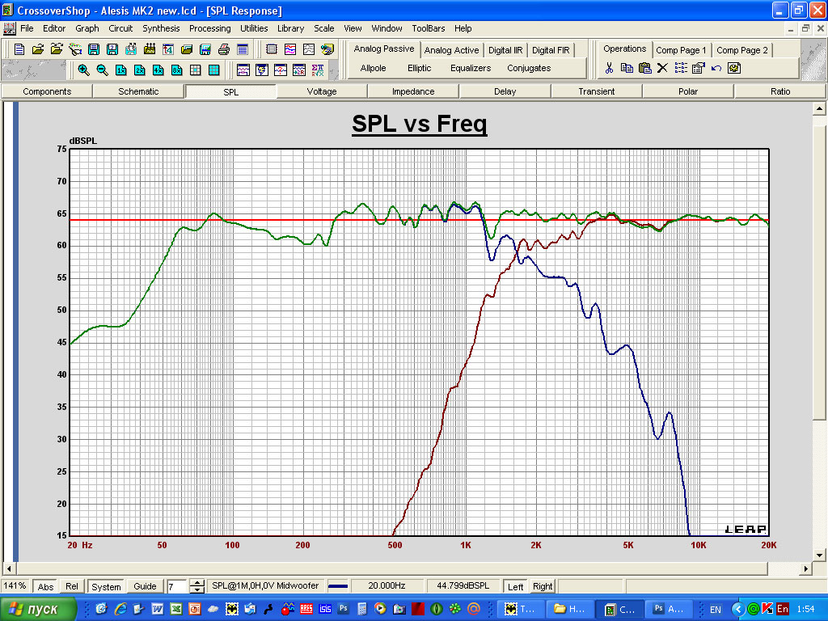The width and height of the screenshot is (828, 621).
Task: Open the Scale menu
Action: tap(323, 28)
